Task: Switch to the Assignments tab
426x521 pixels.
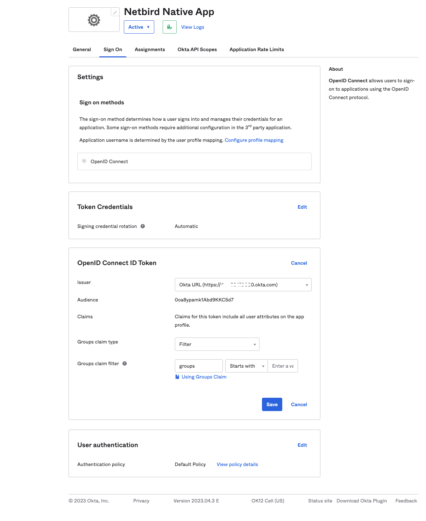Action: 149,49
